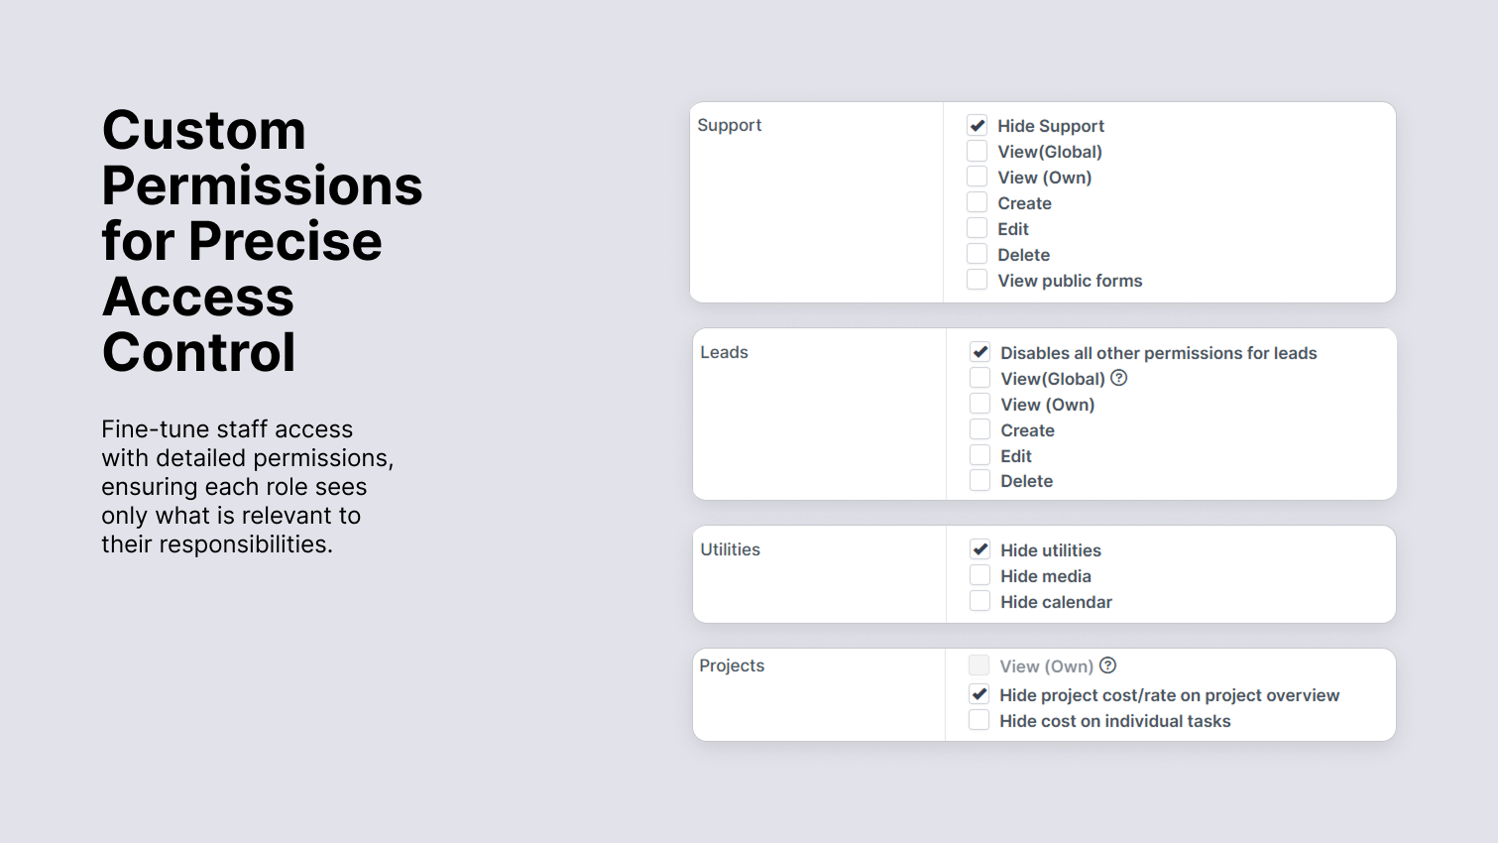This screenshot has height=843, width=1498.
Task: Check View (Own) in the Leads section
Action: tap(980, 403)
